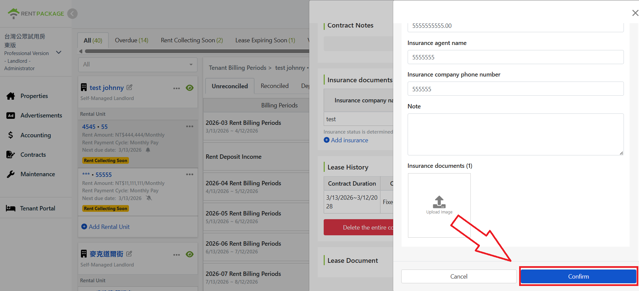Image resolution: width=639 pixels, height=291 pixels.
Task: Click plus icon of Add Rental Unit
Action: click(x=84, y=227)
